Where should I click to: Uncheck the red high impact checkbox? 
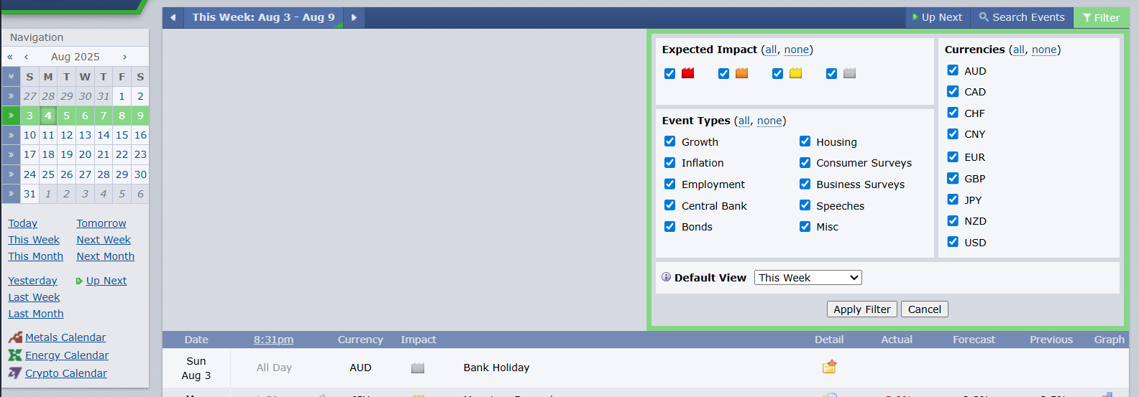click(670, 73)
